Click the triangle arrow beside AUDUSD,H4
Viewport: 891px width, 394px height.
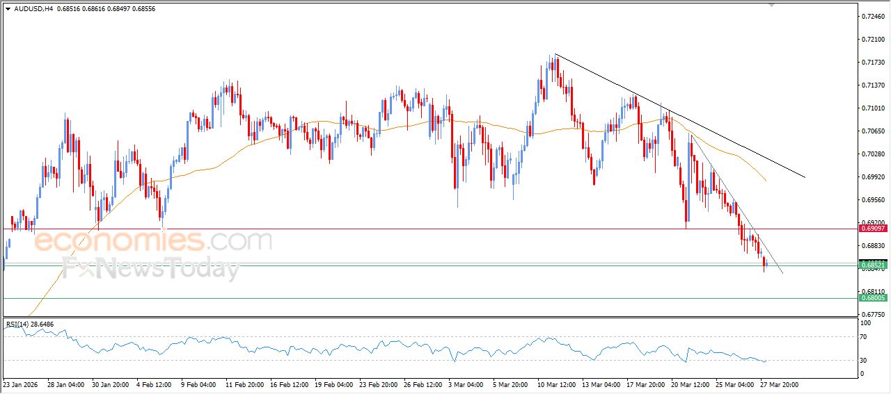click(8, 8)
